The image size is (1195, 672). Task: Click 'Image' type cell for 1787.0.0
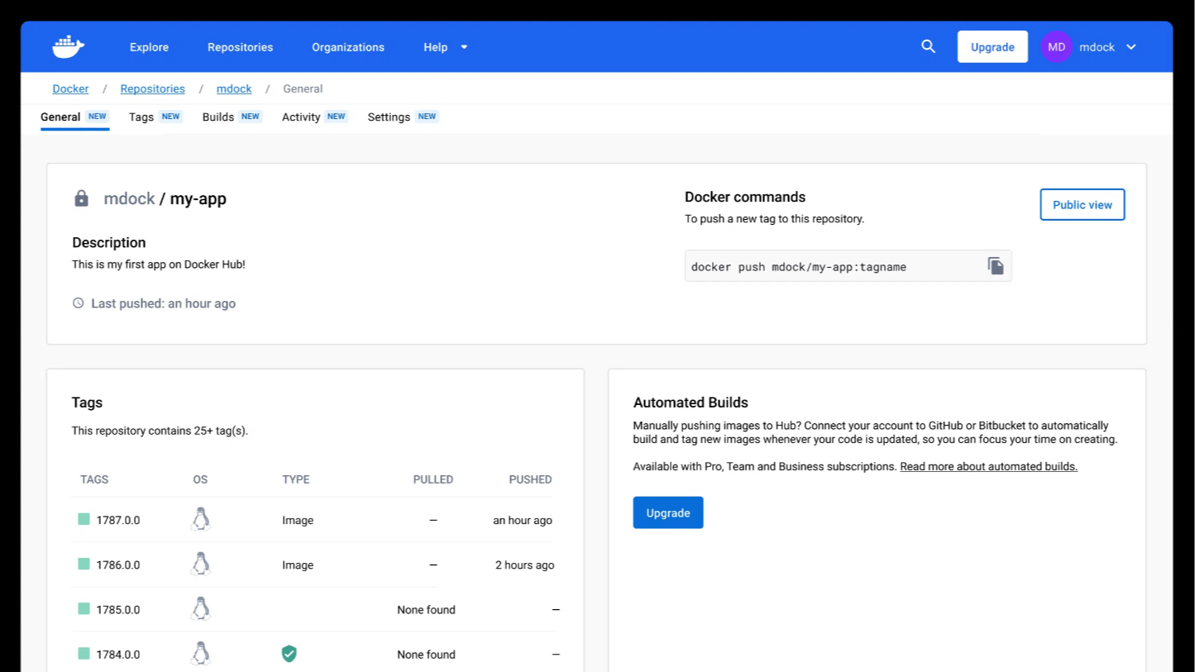point(298,520)
